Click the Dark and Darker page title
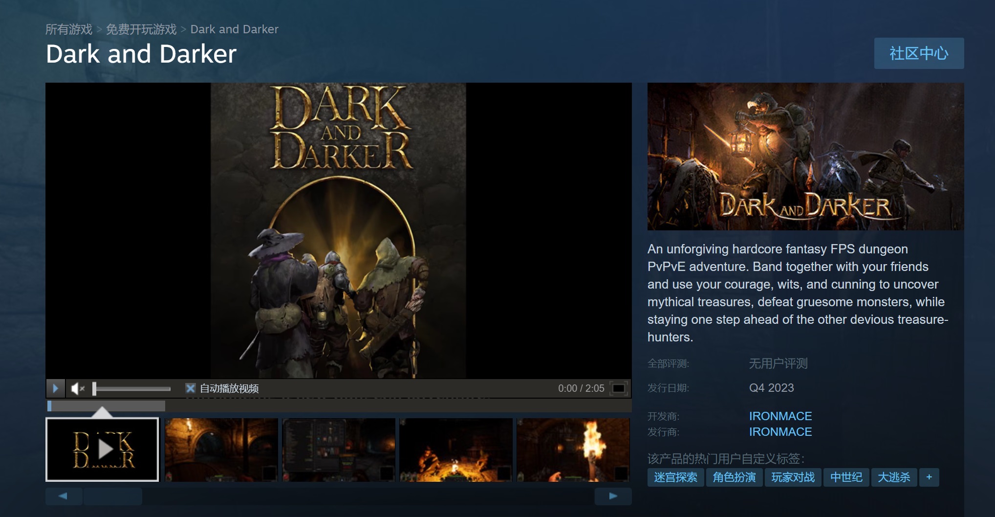 pos(141,54)
